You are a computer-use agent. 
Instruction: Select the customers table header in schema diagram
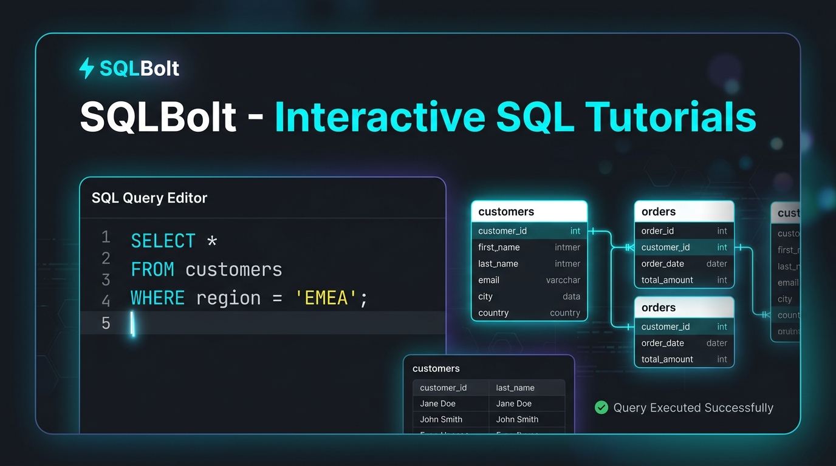[x=529, y=212]
